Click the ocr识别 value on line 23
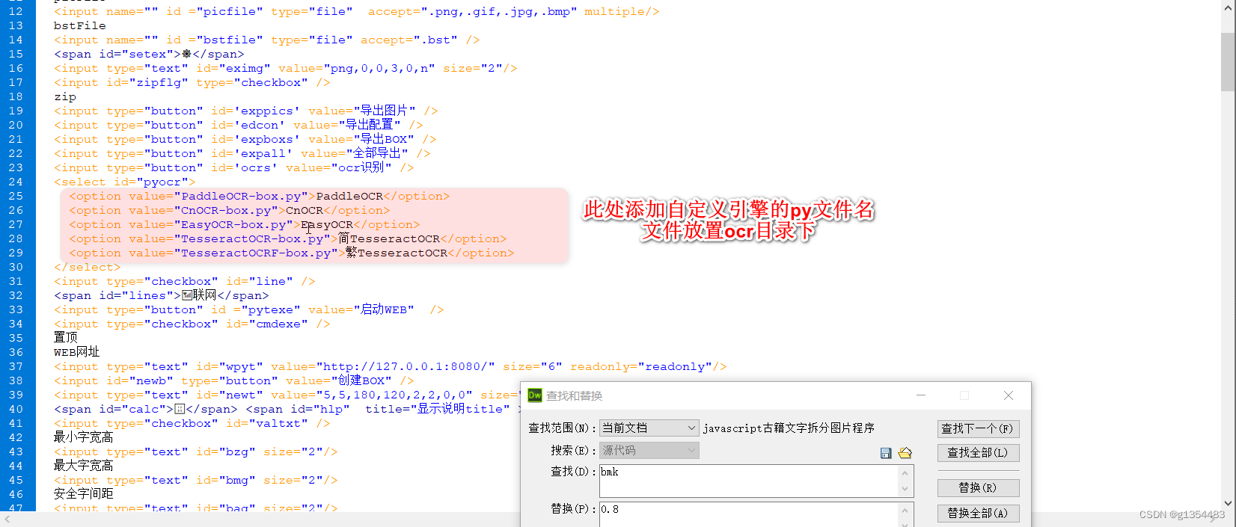 (361, 167)
